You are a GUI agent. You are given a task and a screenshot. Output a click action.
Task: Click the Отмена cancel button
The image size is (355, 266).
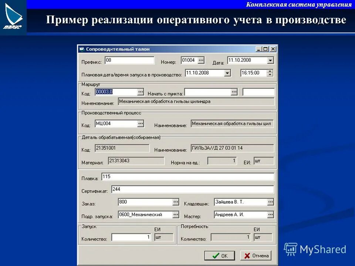tap(255, 256)
